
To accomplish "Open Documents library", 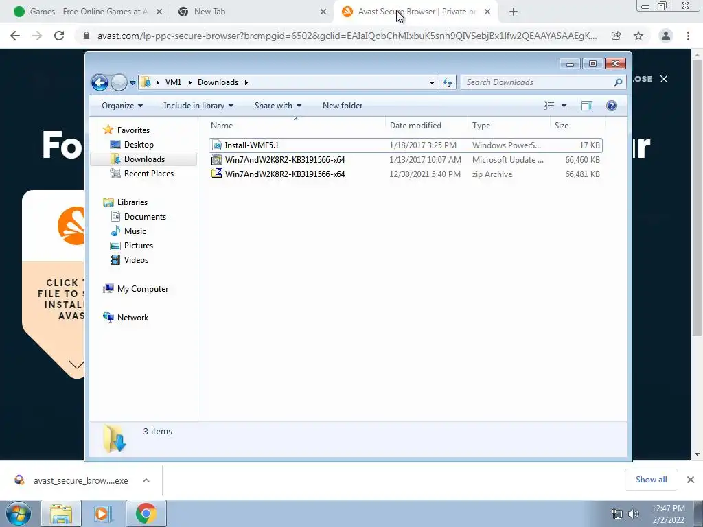I will 145,217.
